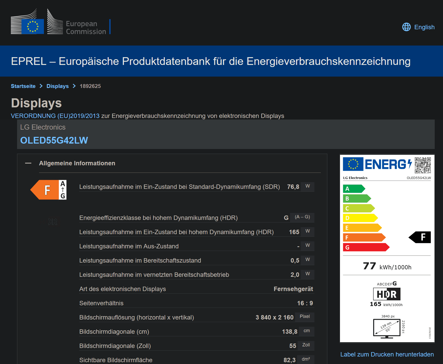
Task: Click the Seitenverhältnis row label
Action: (x=101, y=303)
